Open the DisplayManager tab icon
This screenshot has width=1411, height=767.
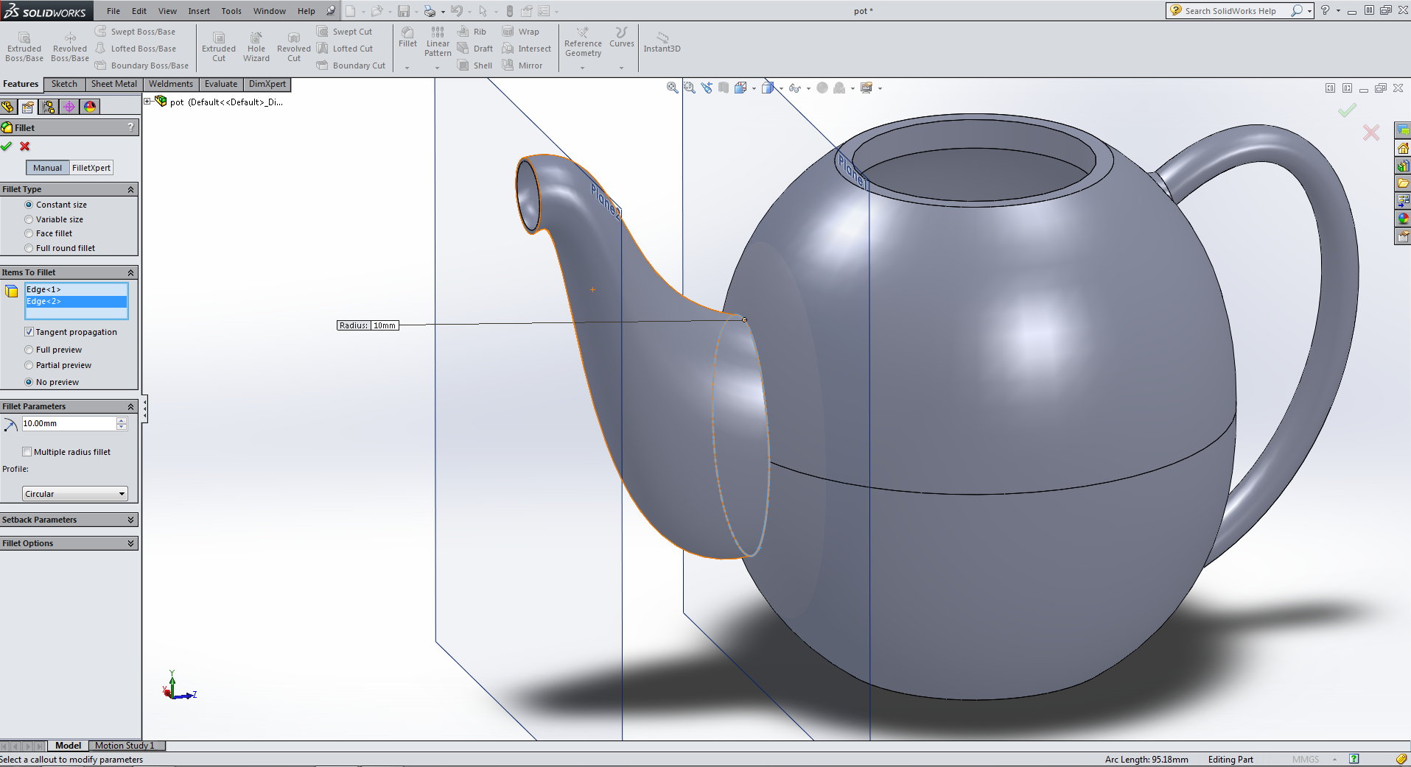[90, 107]
